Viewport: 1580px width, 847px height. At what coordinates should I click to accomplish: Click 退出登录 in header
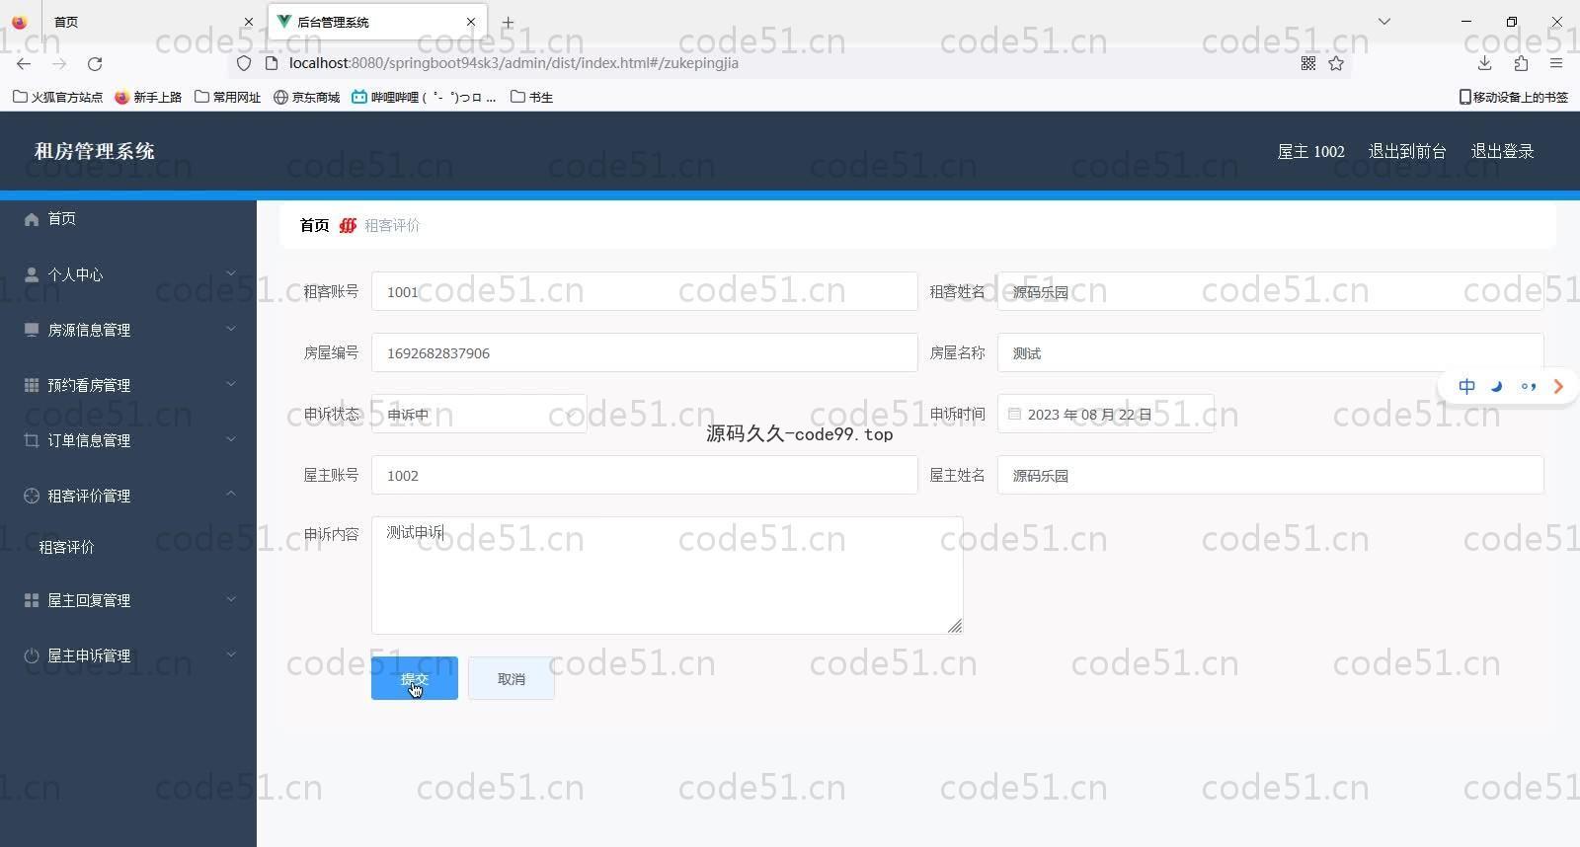[x=1502, y=151]
